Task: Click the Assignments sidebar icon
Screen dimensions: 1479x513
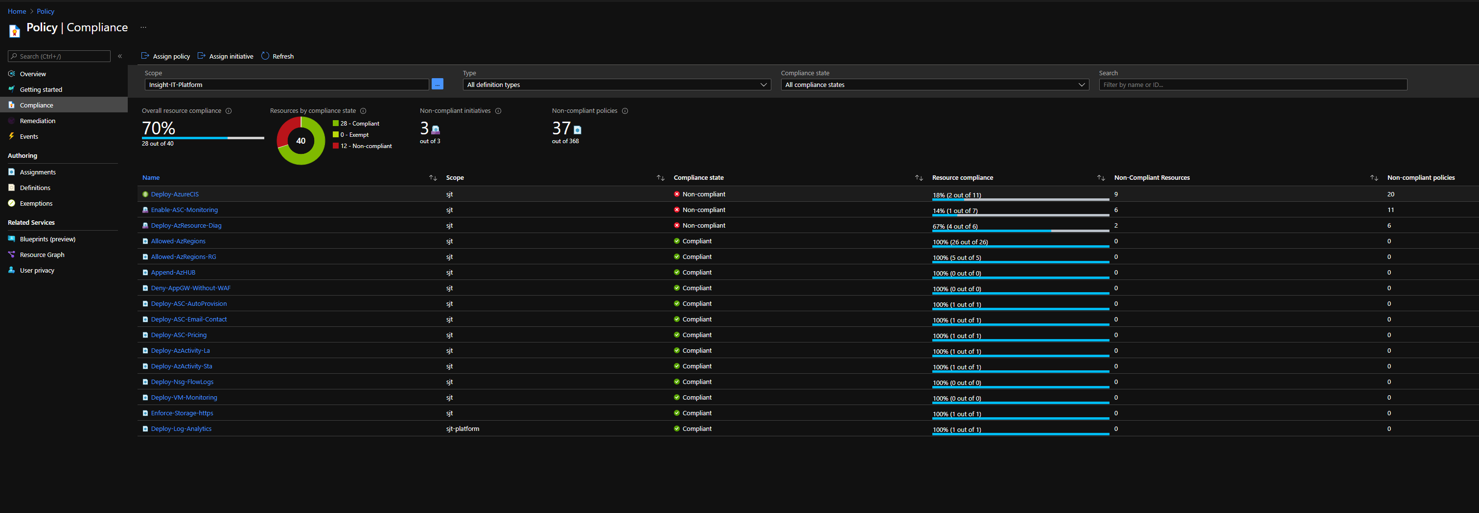Action: pos(11,172)
